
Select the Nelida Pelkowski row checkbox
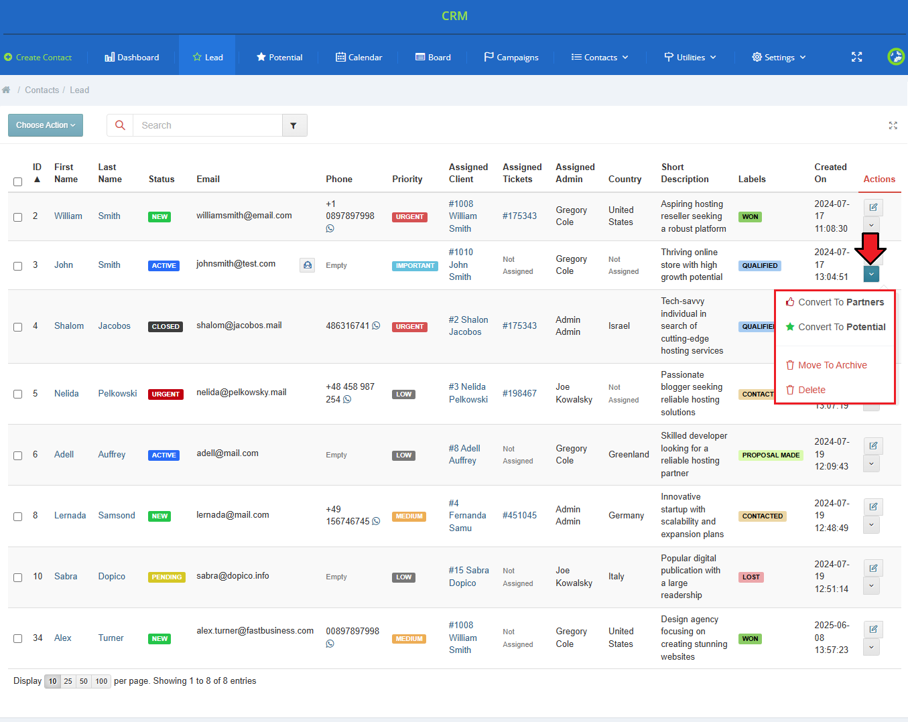[18, 394]
